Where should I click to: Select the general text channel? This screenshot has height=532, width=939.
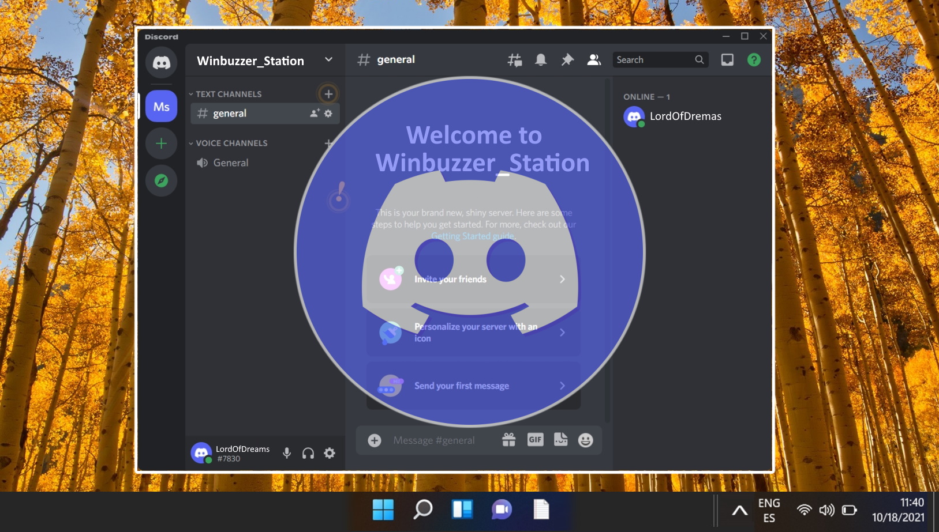coord(265,114)
